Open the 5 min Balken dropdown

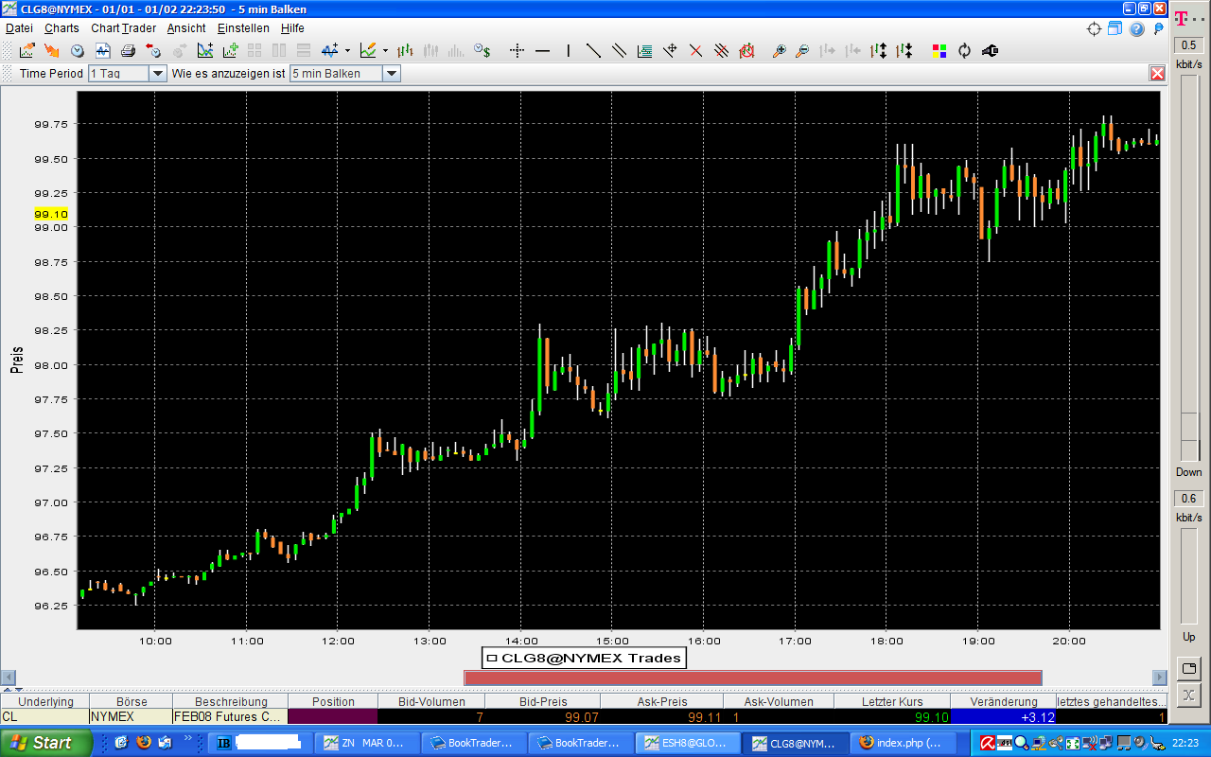(x=391, y=73)
